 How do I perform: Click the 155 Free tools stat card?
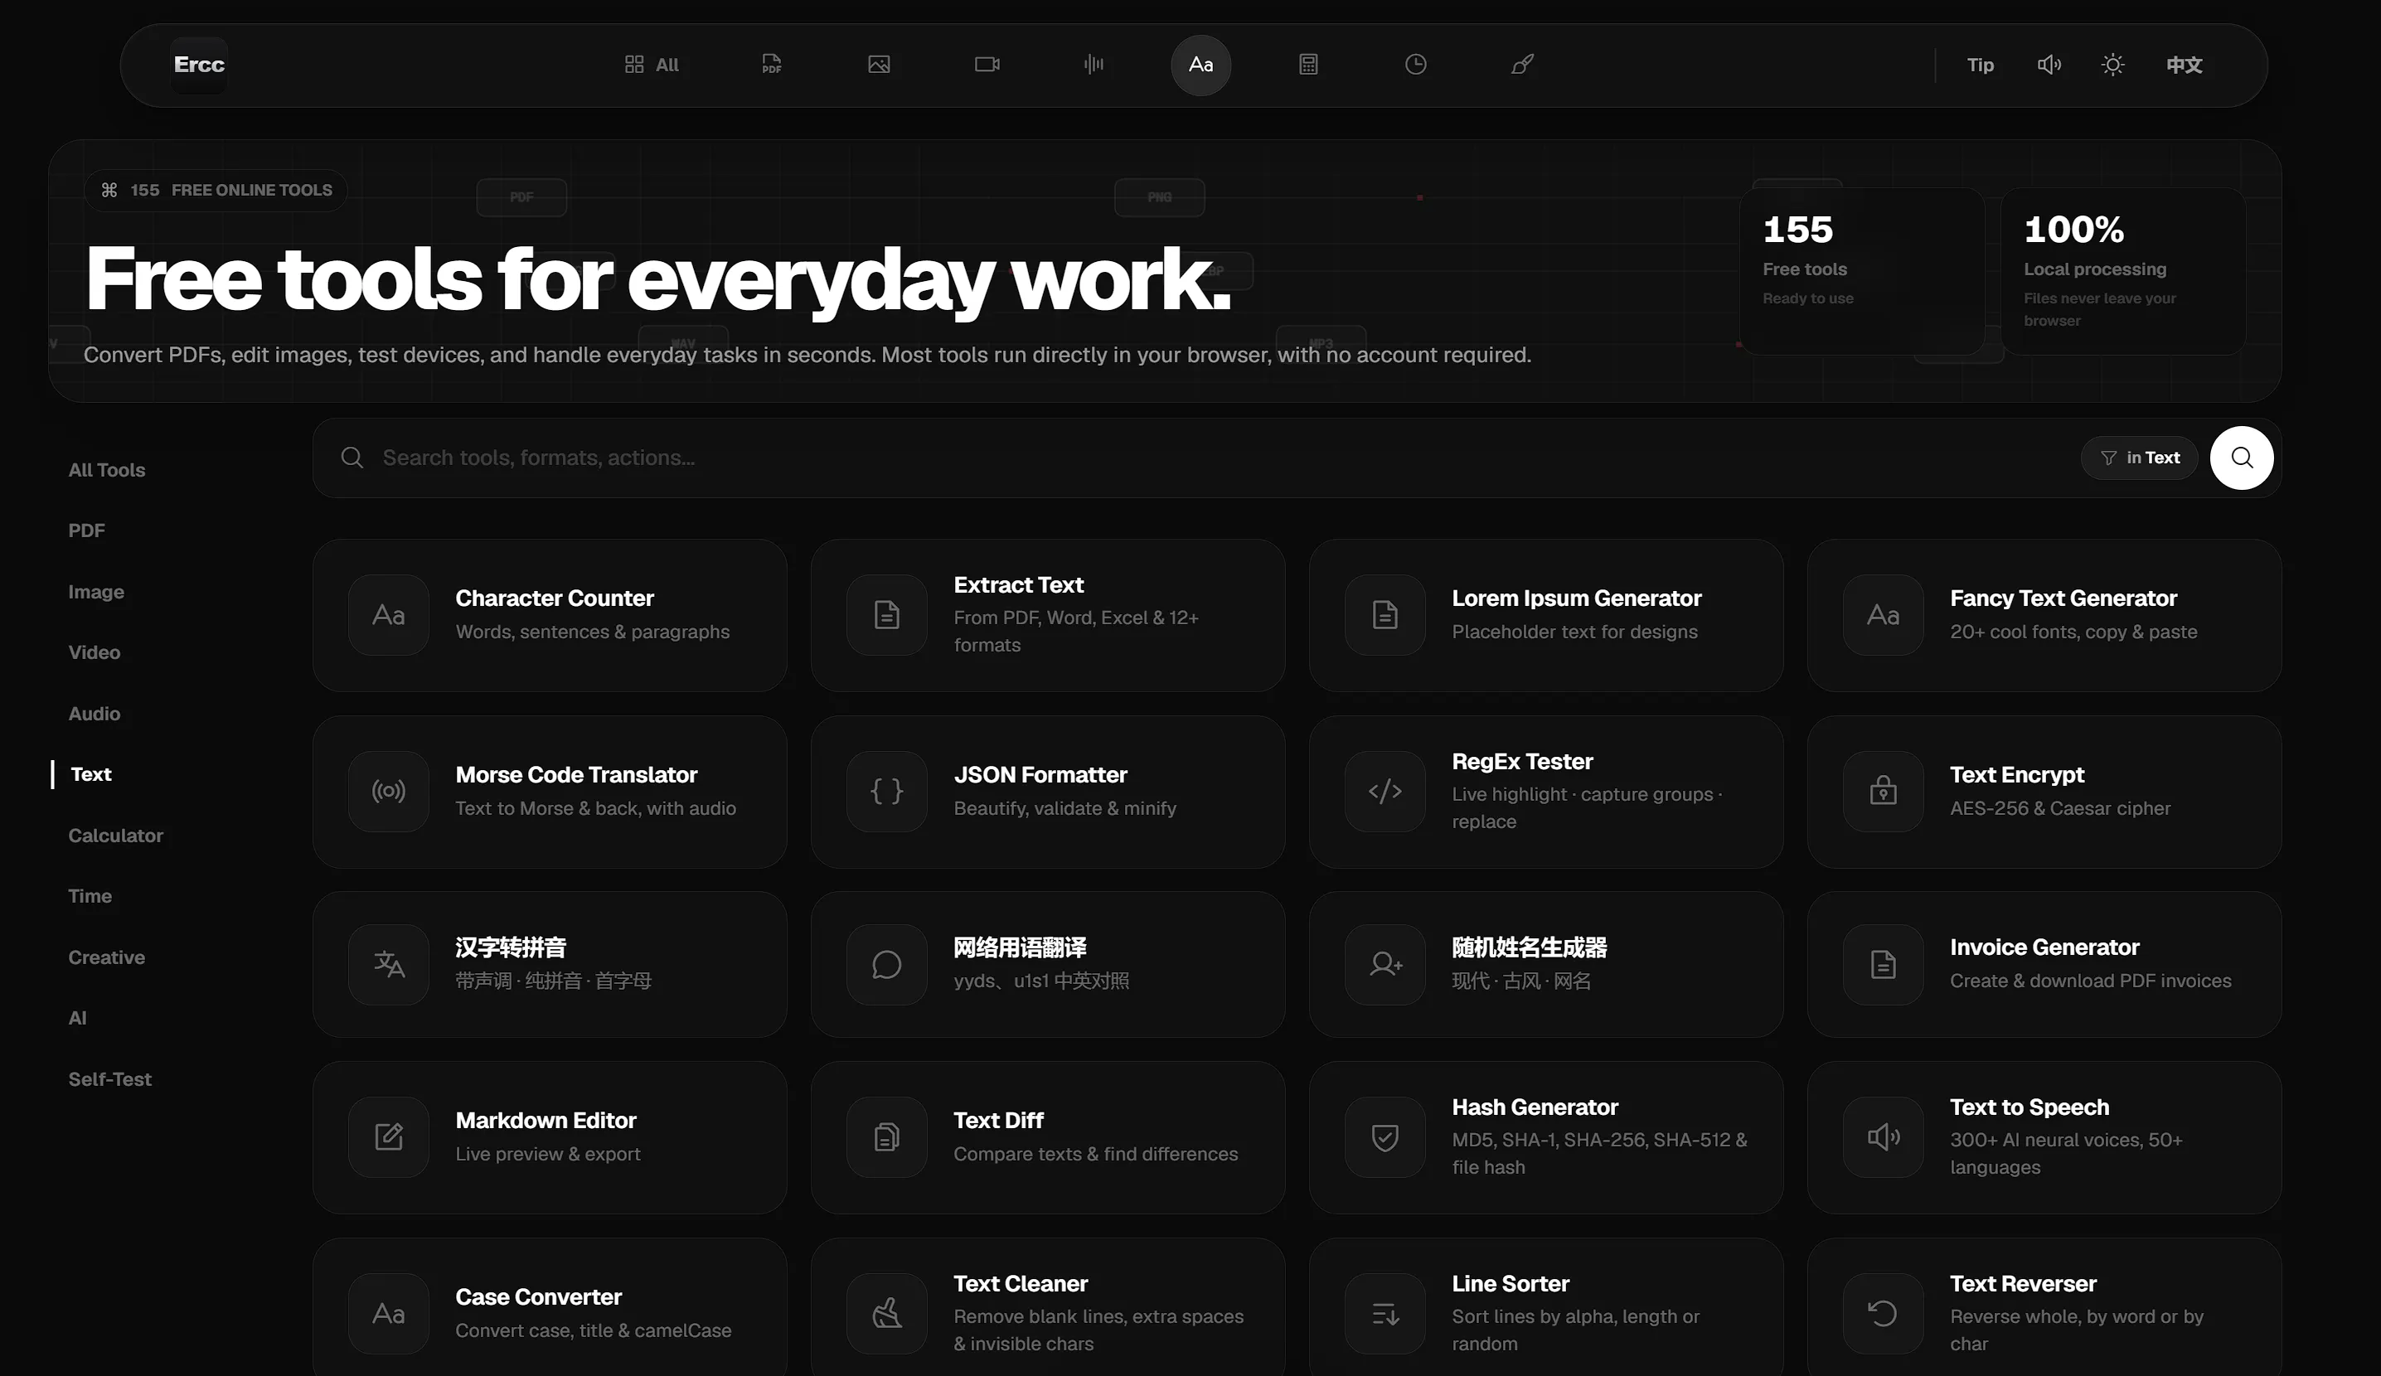(1860, 271)
